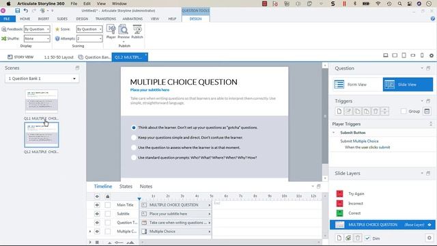This screenshot has width=437, height=246.
Task: Click the Save icon in quick access toolbar
Action: 18,11
